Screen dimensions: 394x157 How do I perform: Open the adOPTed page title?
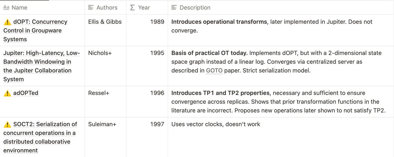pyautogui.click(x=26, y=93)
